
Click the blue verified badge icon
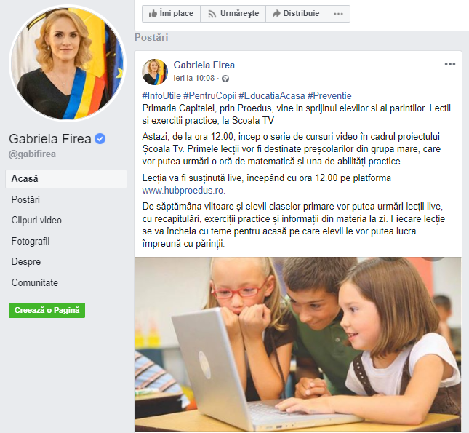click(x=100, y=139)
